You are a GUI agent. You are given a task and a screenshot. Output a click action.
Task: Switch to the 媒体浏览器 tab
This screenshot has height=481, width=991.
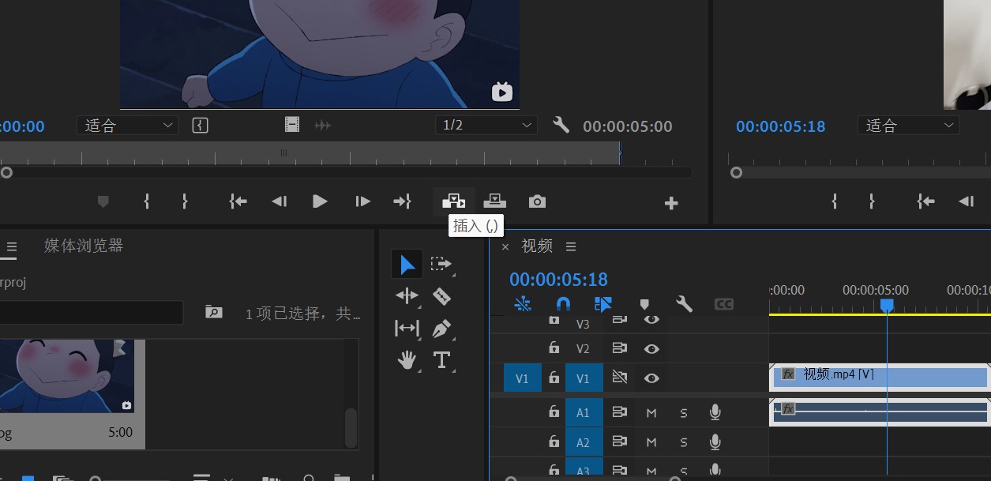(84, 246)
